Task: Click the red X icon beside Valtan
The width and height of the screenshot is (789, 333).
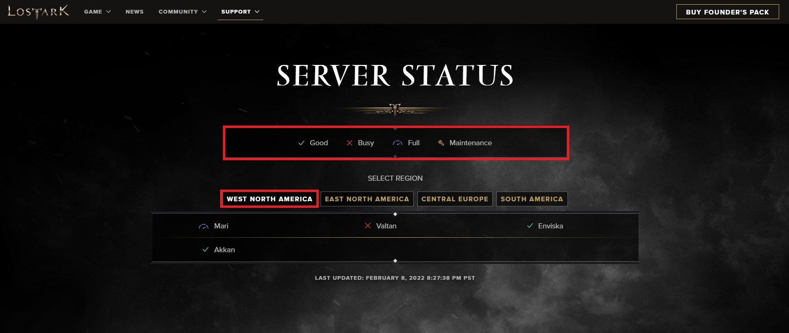Action: (x=368, y=226)
